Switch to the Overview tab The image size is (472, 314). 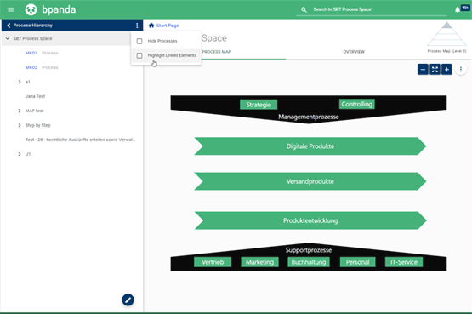coord(354,52)
